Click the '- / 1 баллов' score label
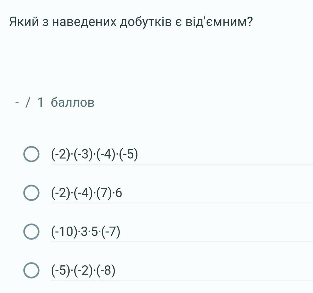This screenshot has height=293, width=313. [55, 102]
